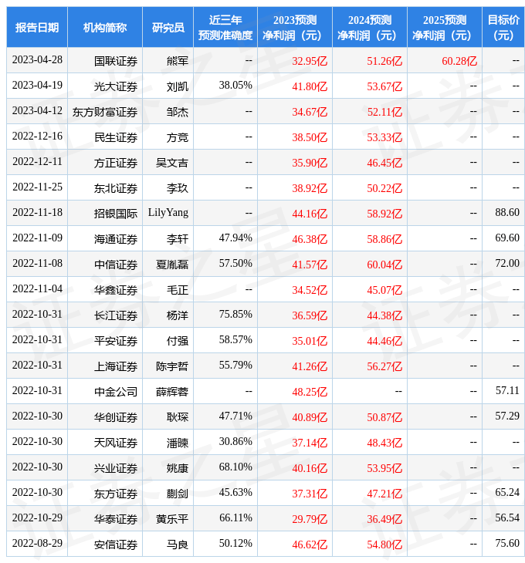
Task: Click target price 65.24
Action: (507, 493)
